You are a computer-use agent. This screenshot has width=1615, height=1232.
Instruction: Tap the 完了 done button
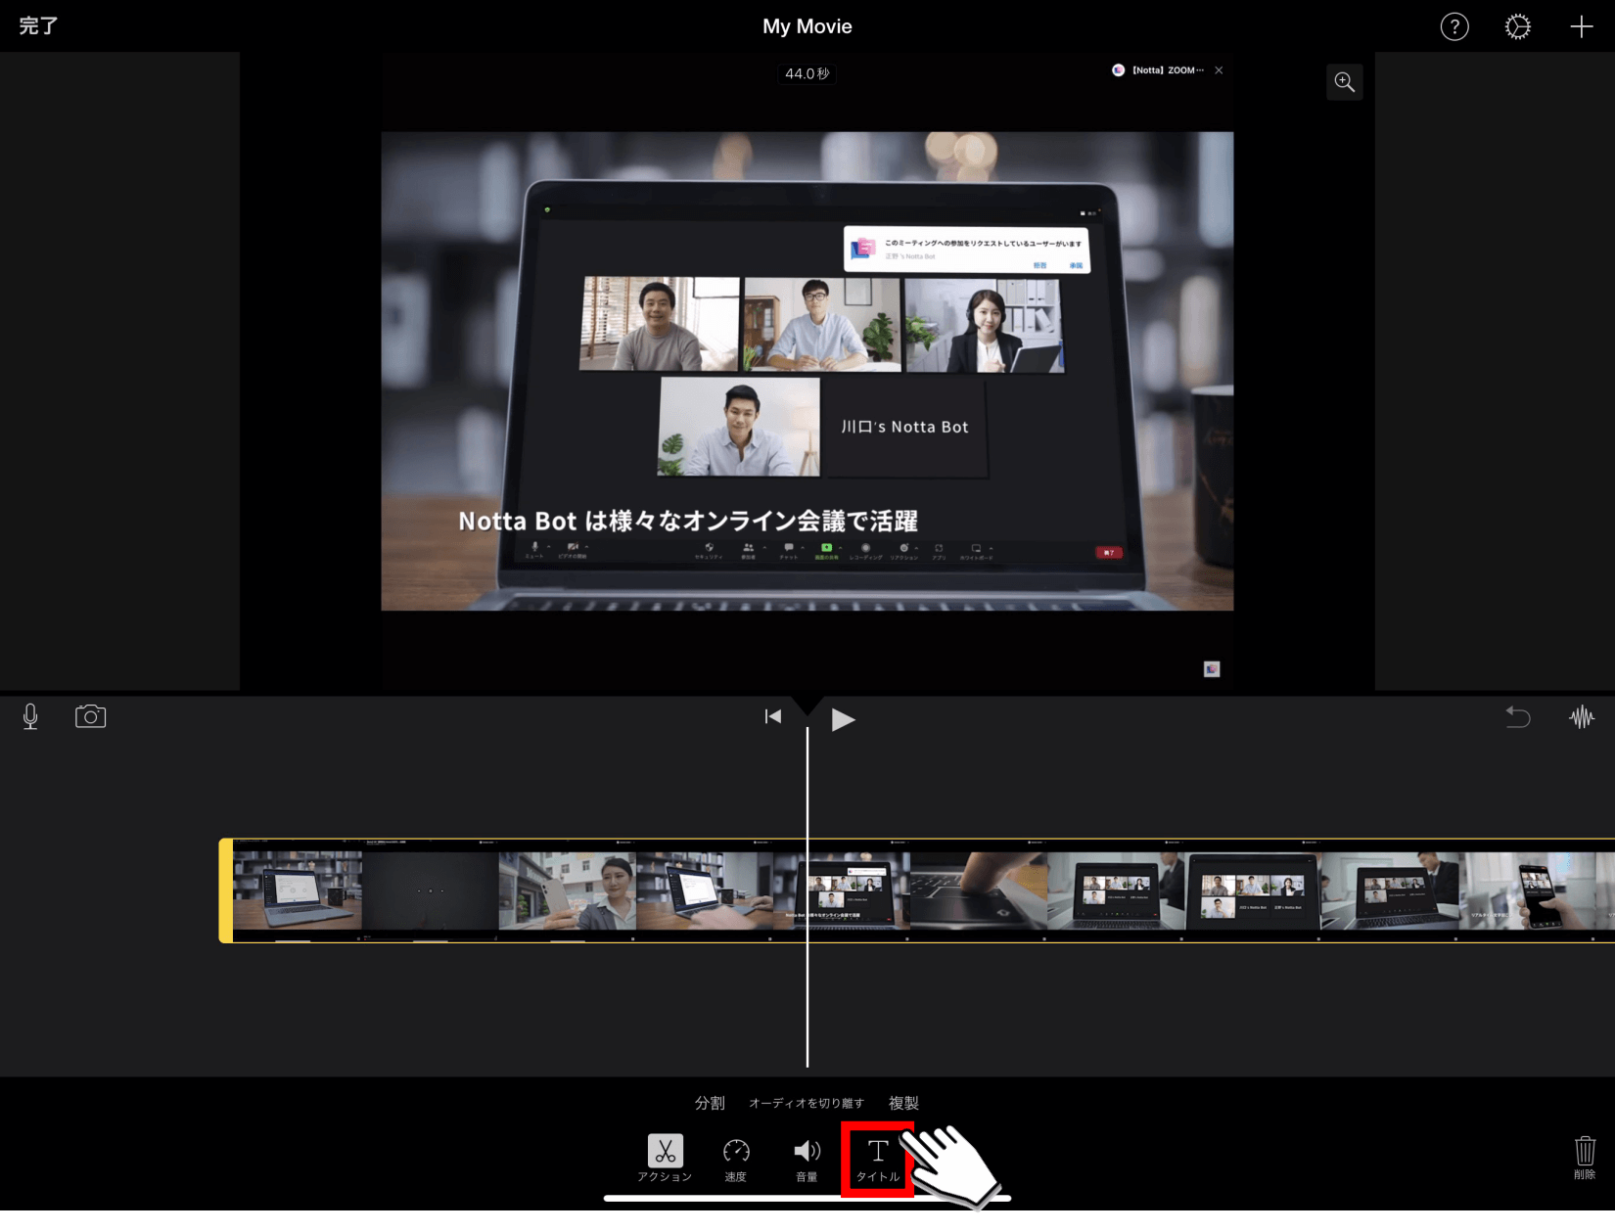[38, 26]
